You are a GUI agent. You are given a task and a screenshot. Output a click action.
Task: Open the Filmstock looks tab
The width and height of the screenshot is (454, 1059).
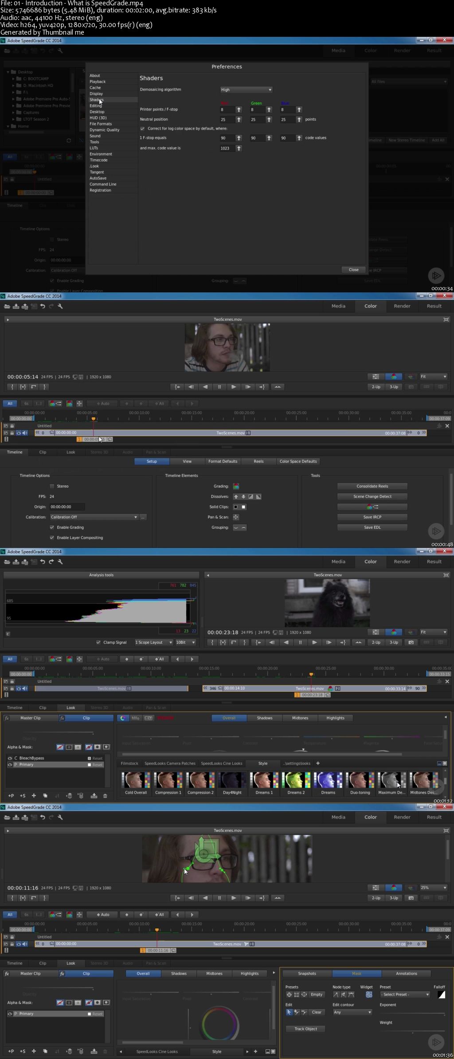coord(129,764)
